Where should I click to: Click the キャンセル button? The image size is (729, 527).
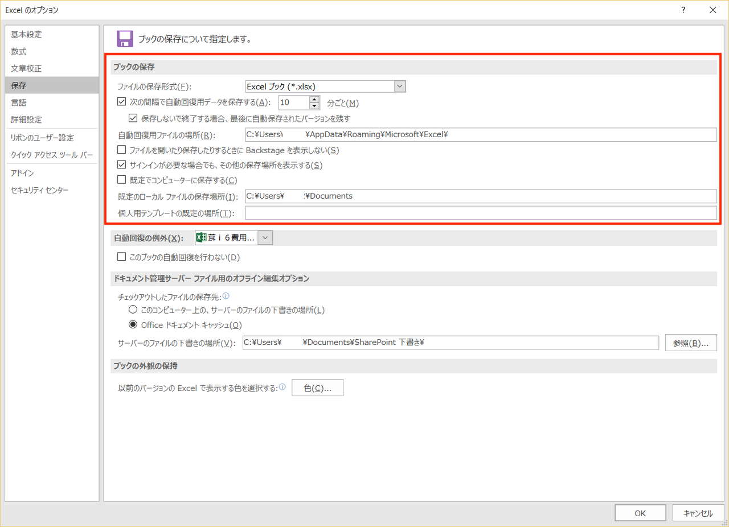pyautogui.click(x=698, y=513)
